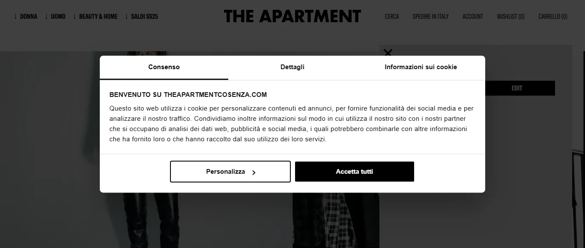Expand the BEAUTY & HOME dropdown arrow
Image resolution: width=585 pixels, height=248 pixels.
[x=75, y=16]
